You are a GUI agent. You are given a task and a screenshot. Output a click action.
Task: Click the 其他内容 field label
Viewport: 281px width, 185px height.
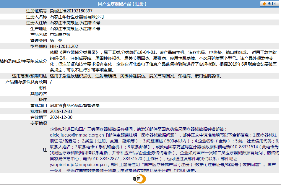39,94
